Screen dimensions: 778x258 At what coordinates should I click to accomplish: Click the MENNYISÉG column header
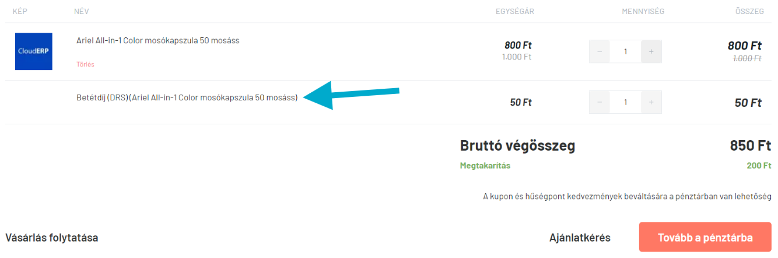pos(643,11)
